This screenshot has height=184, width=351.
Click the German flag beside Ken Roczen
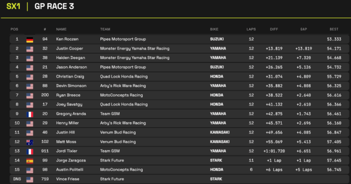click(30, 39)
